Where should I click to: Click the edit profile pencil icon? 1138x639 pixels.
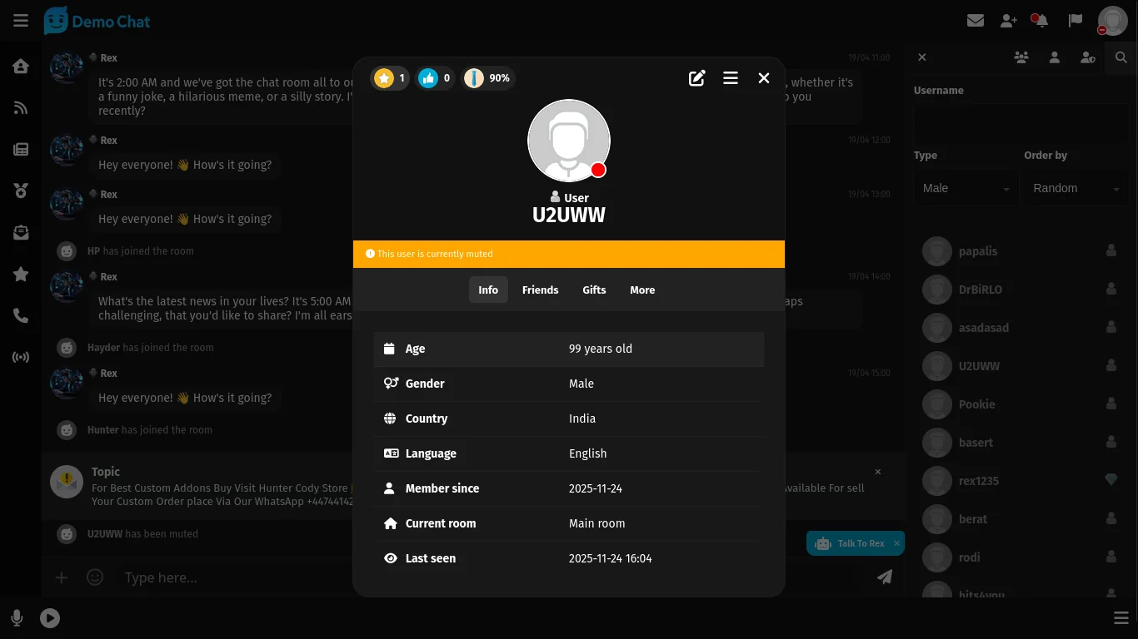pos(697,78)
